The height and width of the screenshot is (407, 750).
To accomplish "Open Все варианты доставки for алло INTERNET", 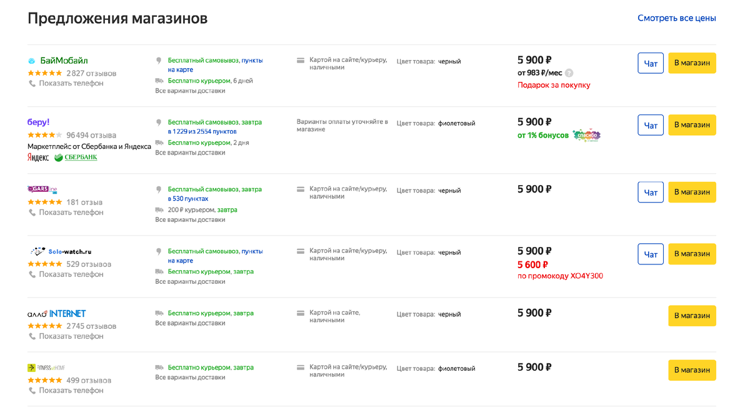I will [x=190, y=324].
